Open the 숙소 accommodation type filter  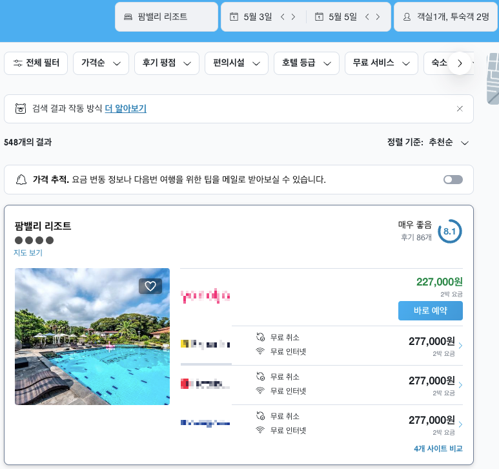pos(439,63)
